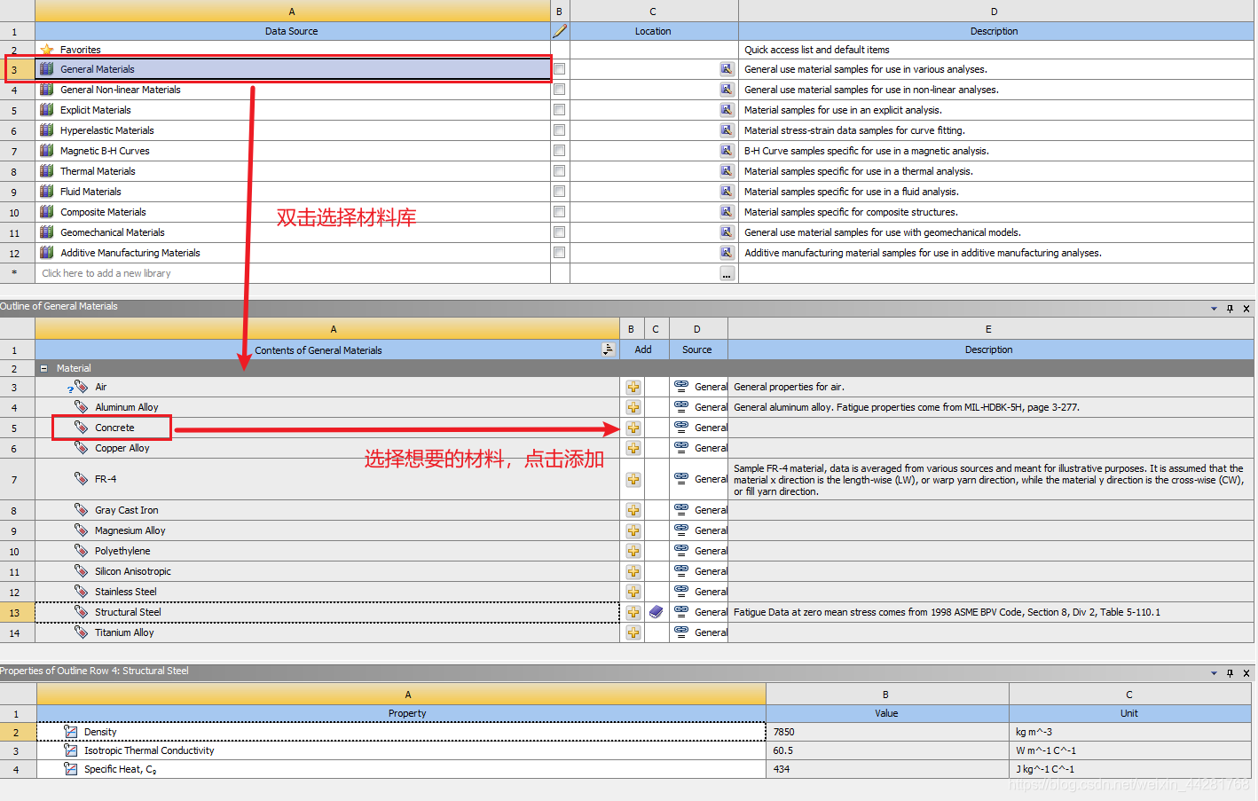Click the Density value cell 7850
Screen dimensions: 1258x801
pos(886,732)
